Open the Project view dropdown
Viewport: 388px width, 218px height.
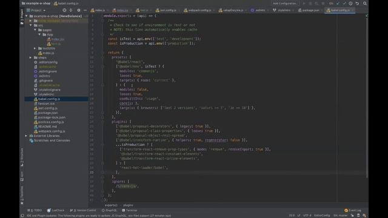[x=36, y=10]
